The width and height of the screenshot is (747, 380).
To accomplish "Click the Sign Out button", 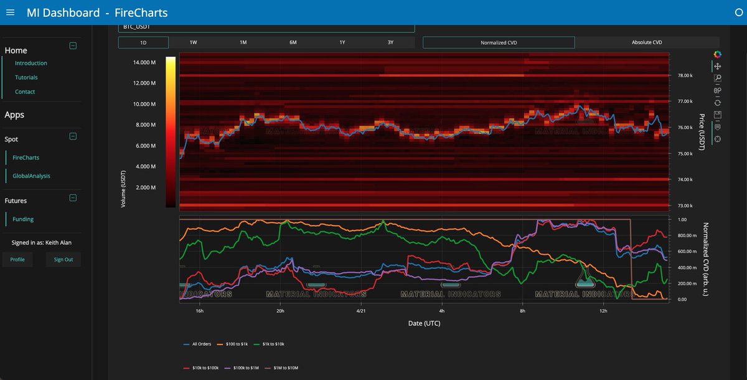I will point(63,259).
